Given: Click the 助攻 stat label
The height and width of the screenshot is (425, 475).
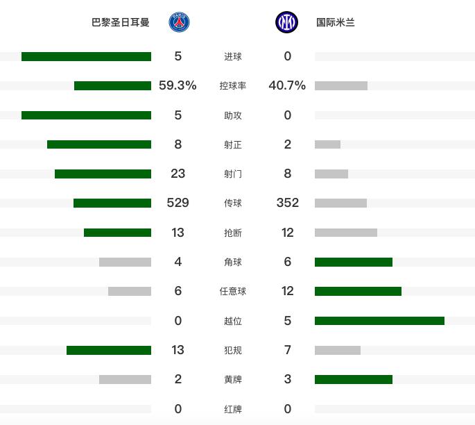Looking at the screenshot, I should 233,115.
